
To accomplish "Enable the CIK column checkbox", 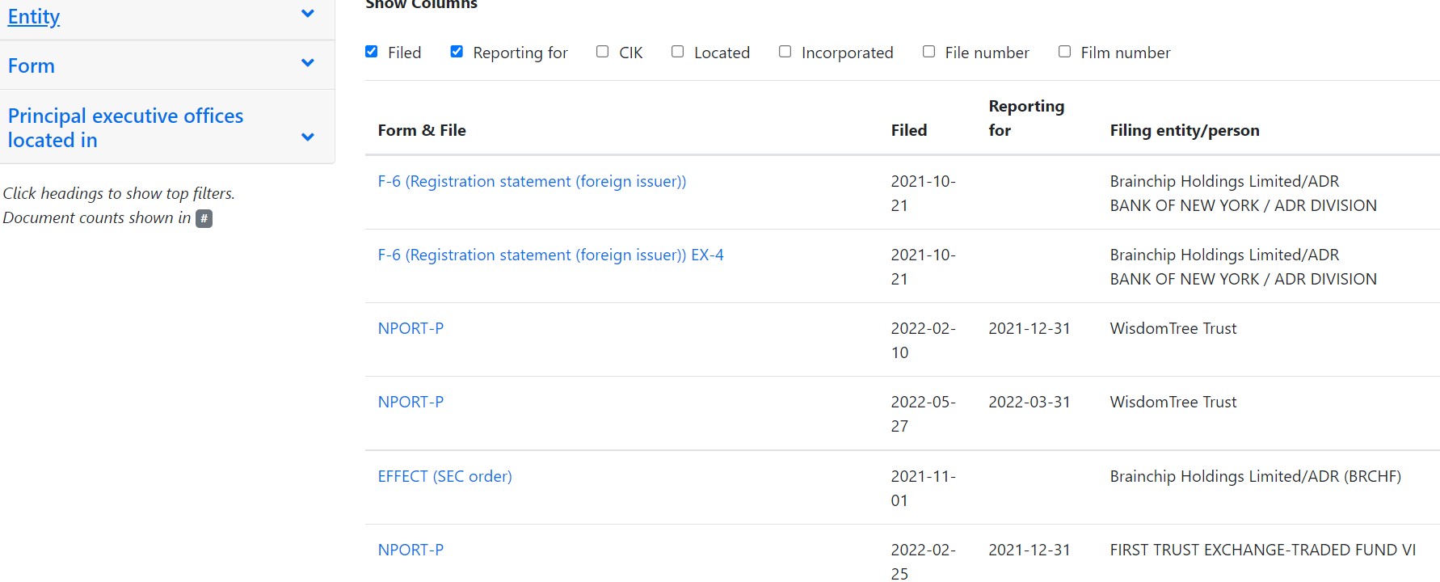I will coord(603,52).
